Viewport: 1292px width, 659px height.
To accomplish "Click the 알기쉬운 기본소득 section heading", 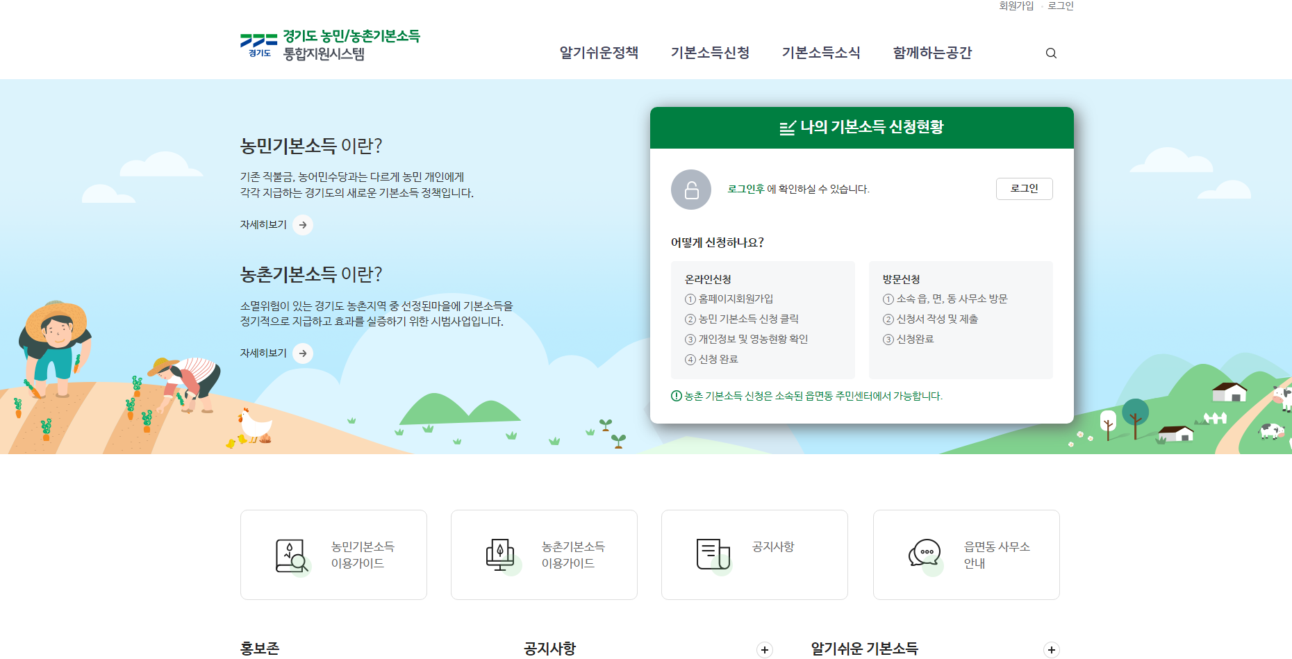I will pyautogui.click(x=865, y=649).
